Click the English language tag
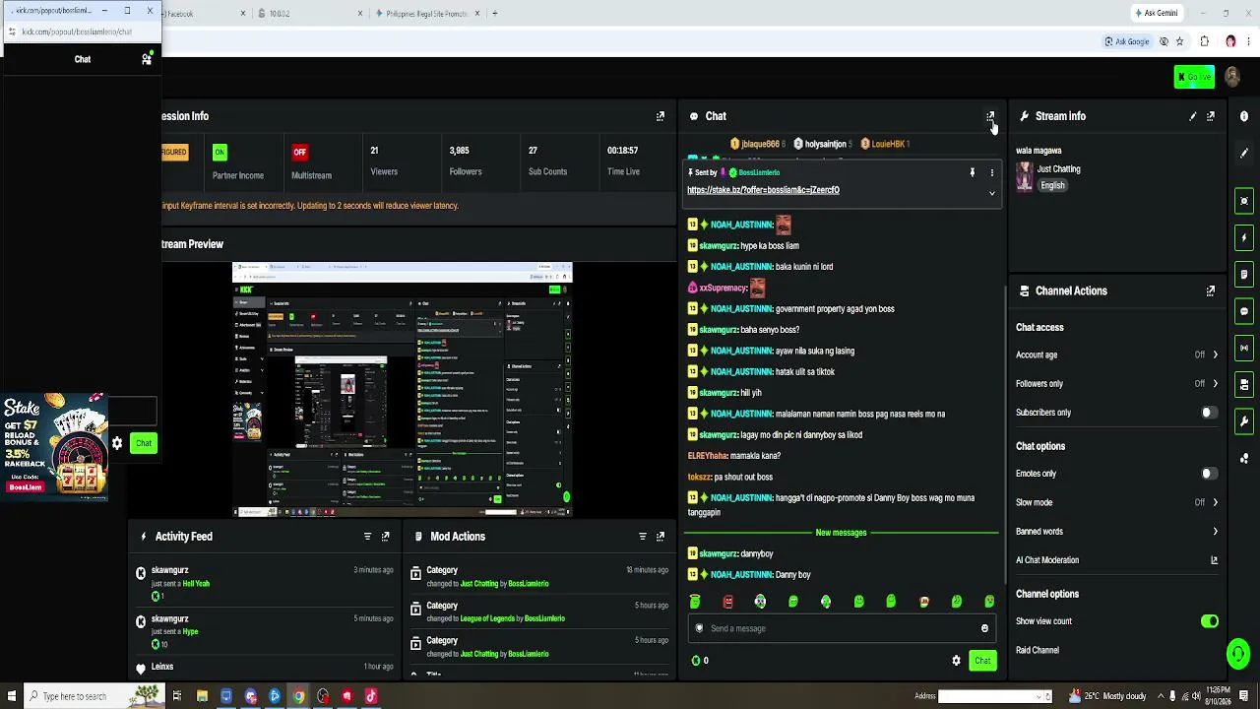1260x709 pixels. (1052, 186)
